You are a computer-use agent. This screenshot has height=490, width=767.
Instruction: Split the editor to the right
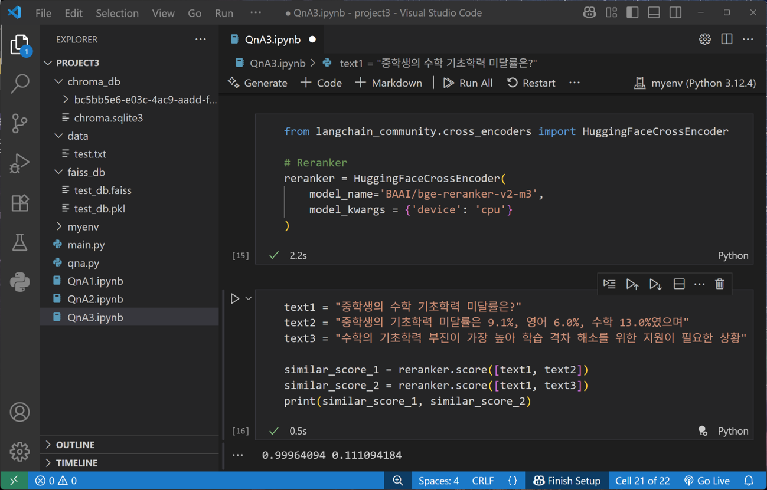click(x=727, y=40)
